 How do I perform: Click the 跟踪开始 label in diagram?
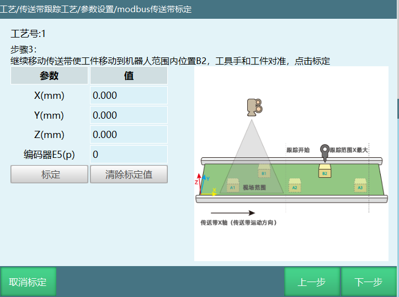[x=298, y=150]
